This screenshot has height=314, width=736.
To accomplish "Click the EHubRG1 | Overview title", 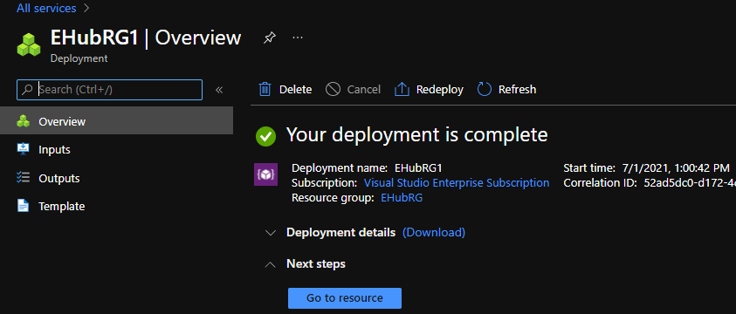I will (x=146, y=38).
